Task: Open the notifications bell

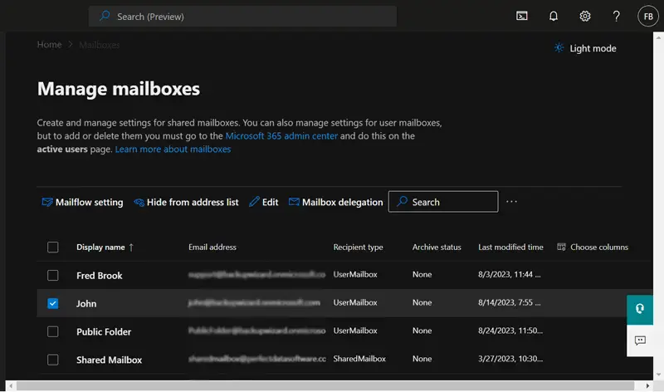Action: 554,16
